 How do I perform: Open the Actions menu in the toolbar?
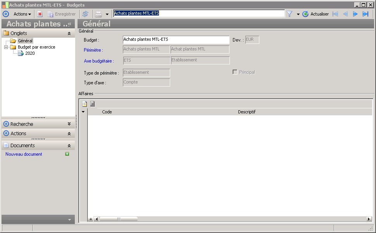point(22,14)
